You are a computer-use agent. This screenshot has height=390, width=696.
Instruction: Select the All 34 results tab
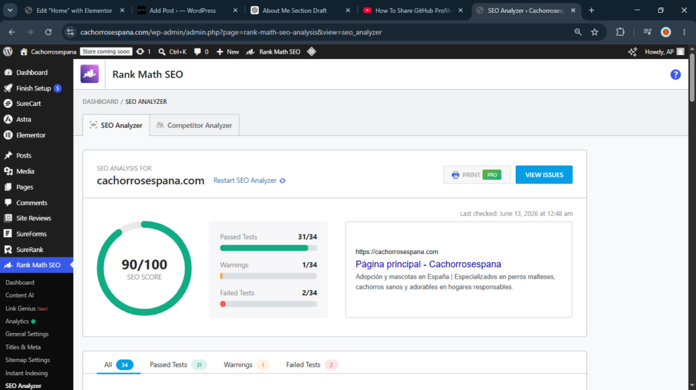point(118,365)
